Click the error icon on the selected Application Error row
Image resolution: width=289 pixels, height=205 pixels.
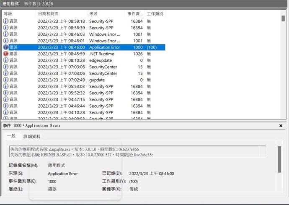pyautogui.click(x=5, y=47)
